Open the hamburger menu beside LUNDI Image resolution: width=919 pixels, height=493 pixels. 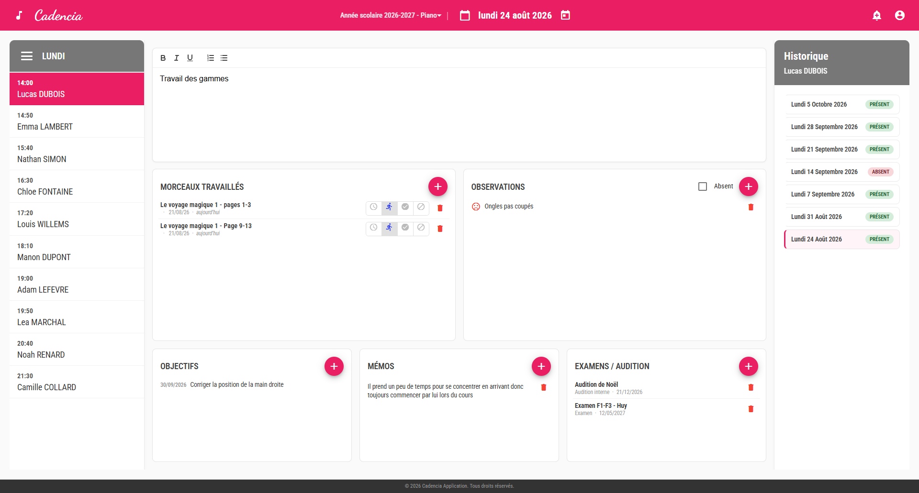[x=27, y=56]
